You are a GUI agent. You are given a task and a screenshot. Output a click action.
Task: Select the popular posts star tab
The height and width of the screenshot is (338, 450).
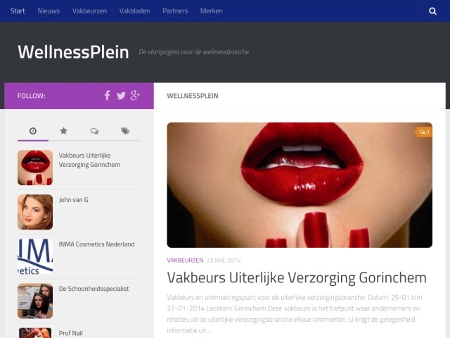click(63, 131)
